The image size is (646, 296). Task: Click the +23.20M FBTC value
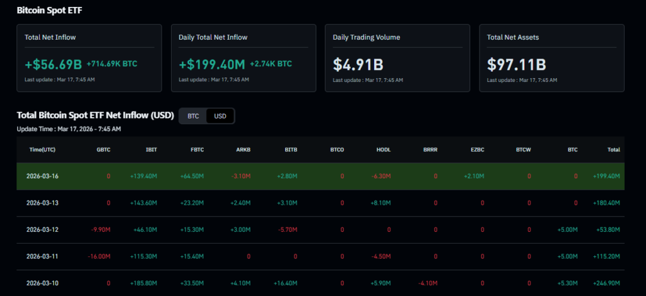click(192, 203)
